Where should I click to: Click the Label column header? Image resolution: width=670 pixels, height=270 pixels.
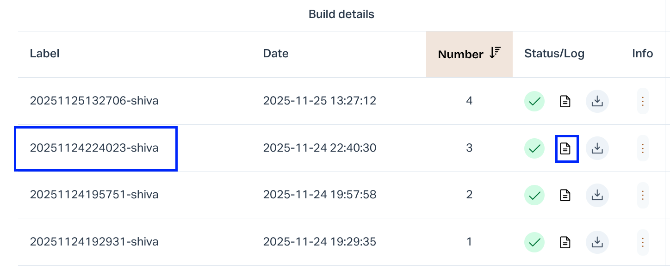[45, 54]
